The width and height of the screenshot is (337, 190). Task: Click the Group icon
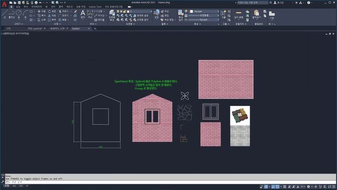(223, 13)
